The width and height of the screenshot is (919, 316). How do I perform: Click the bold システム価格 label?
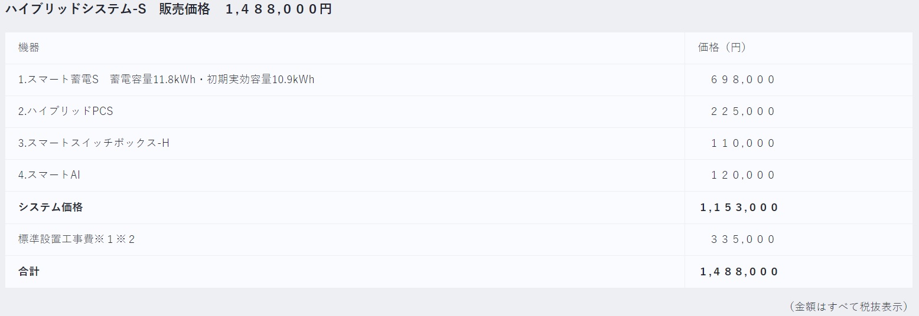[50, 208]
